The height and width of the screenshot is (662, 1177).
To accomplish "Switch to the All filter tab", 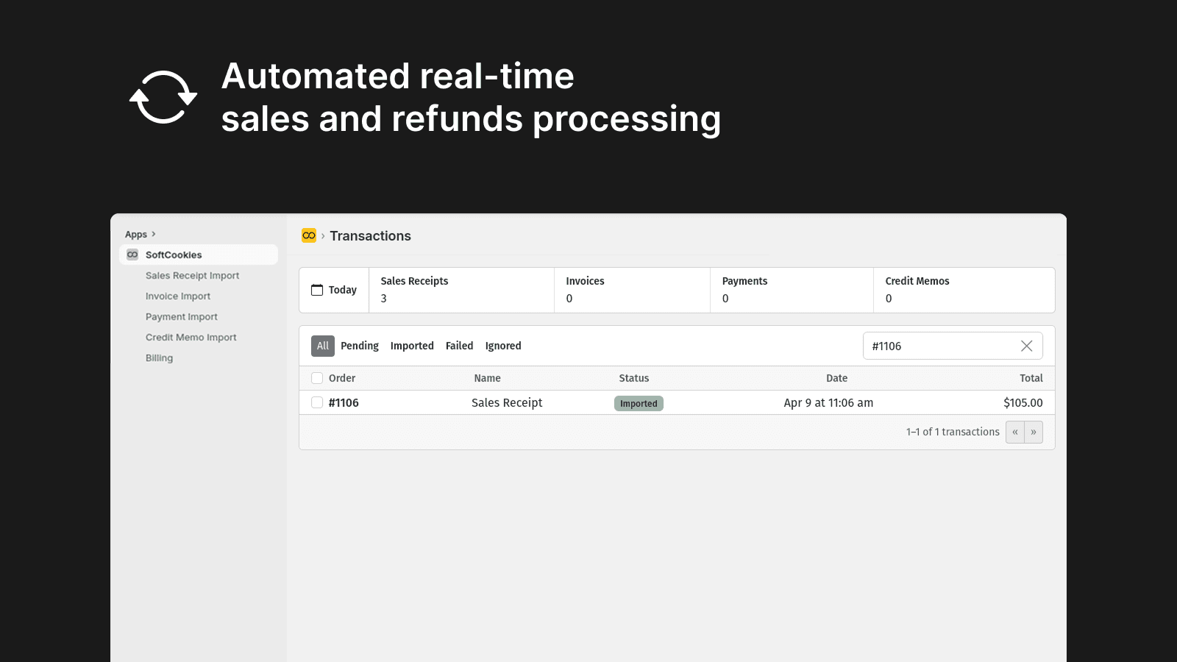I will point(323,346).
